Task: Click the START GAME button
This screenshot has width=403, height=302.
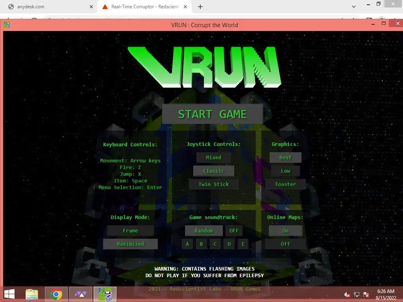Action: click(x=212, y=114)
